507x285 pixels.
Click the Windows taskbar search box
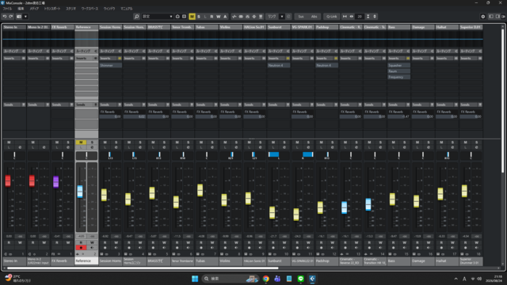pyautogui.click(x=231, y=279)
